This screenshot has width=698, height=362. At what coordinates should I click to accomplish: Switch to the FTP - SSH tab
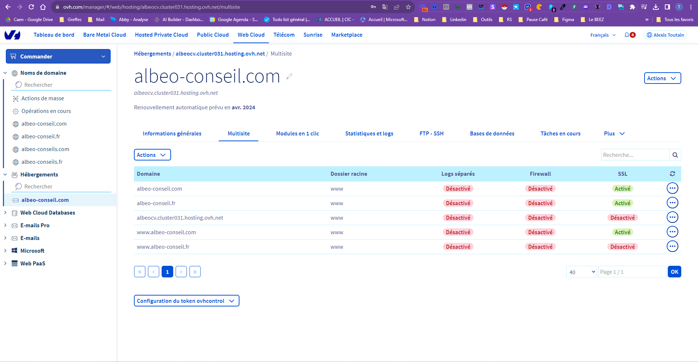(x=431, y=134)
